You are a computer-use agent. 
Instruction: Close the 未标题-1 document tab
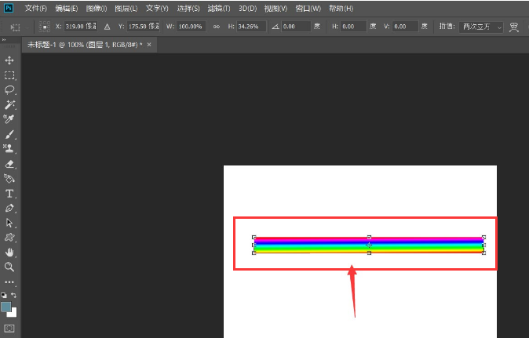pyautogui.click(x=149, y=45)
